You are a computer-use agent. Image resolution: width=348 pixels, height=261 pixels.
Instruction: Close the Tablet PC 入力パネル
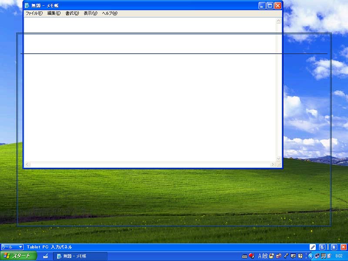tap(344, 247)
